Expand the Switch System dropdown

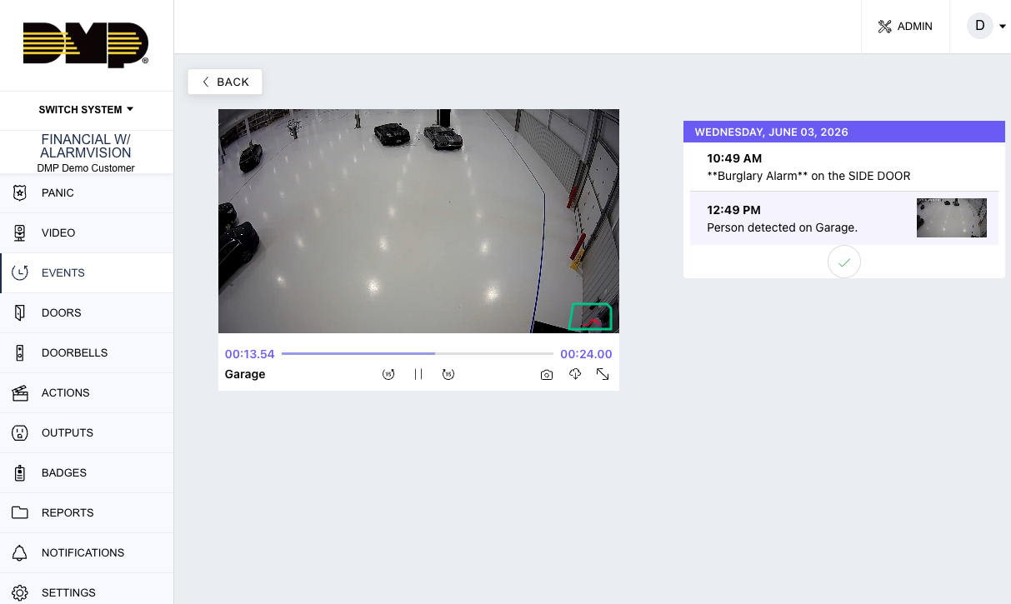point(87,110)
